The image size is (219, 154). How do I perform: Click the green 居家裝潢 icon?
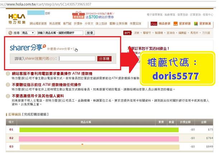click(196, 24)
